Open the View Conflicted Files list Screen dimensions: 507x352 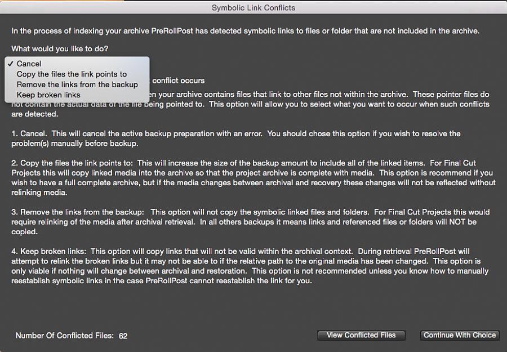click(x=361, y=335)
